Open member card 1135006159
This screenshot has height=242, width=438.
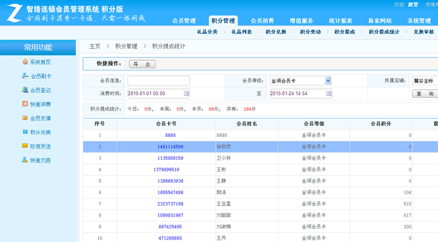point(171,158)
